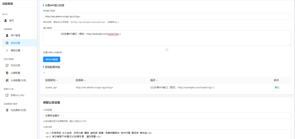Select 系统设置 menu entry

[x=20, y=43]
